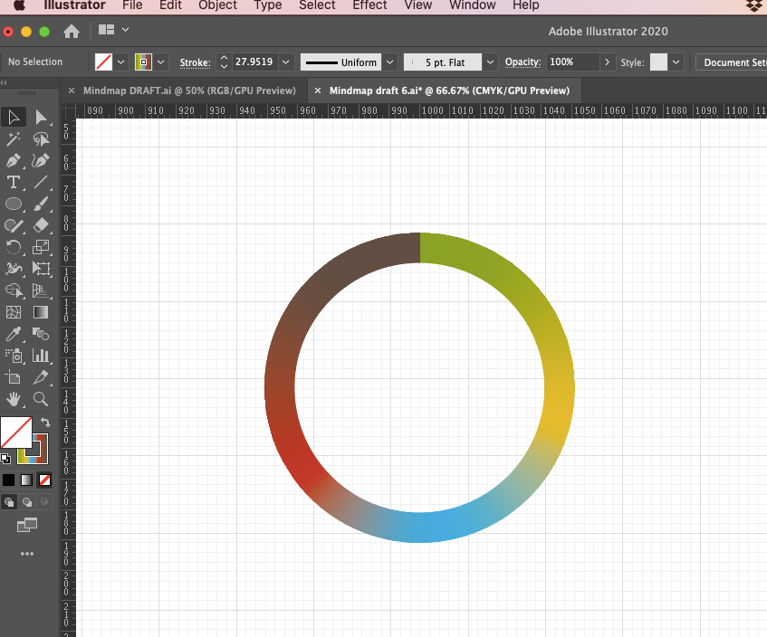Choose the Gradient tool
Screen dimensions: 767x637
point(41,312)
